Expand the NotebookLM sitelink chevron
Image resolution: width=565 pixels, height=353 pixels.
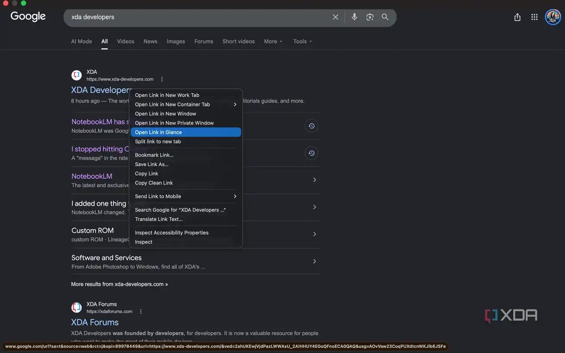point(315,180)
